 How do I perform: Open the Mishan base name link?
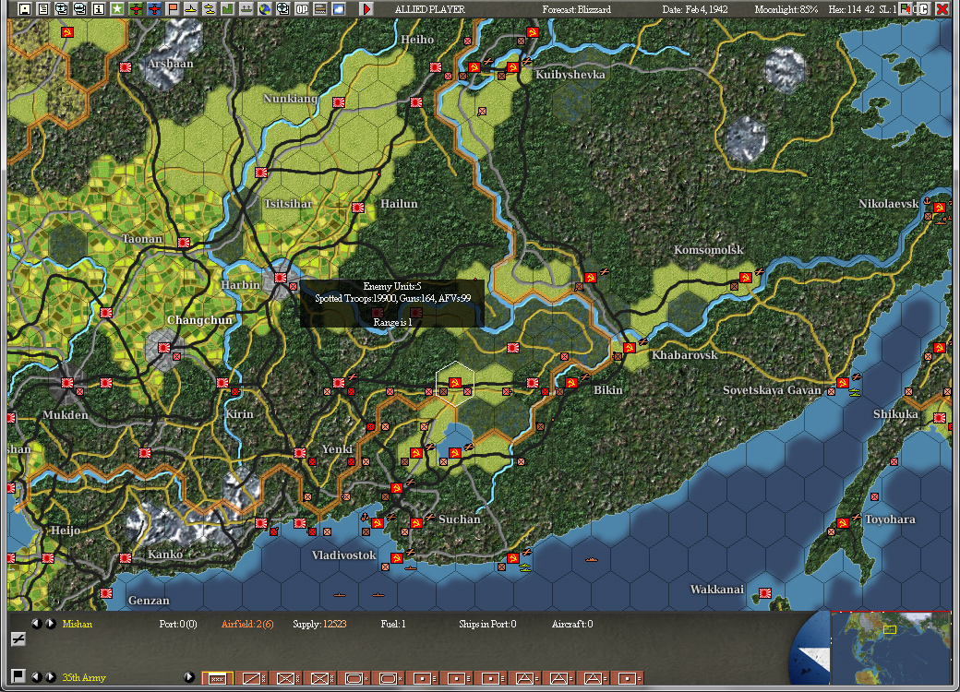click(78, 624)
